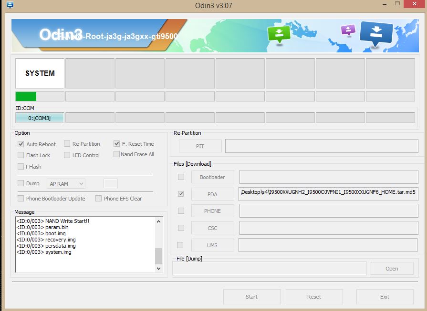Click the Odin3 app icon in title bar
Screen dimensions: 427x311
pos(10,5)
